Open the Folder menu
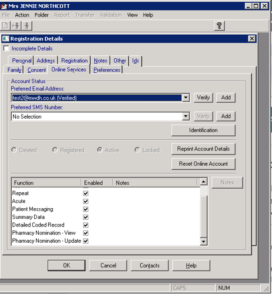 (x=41, y=15)
